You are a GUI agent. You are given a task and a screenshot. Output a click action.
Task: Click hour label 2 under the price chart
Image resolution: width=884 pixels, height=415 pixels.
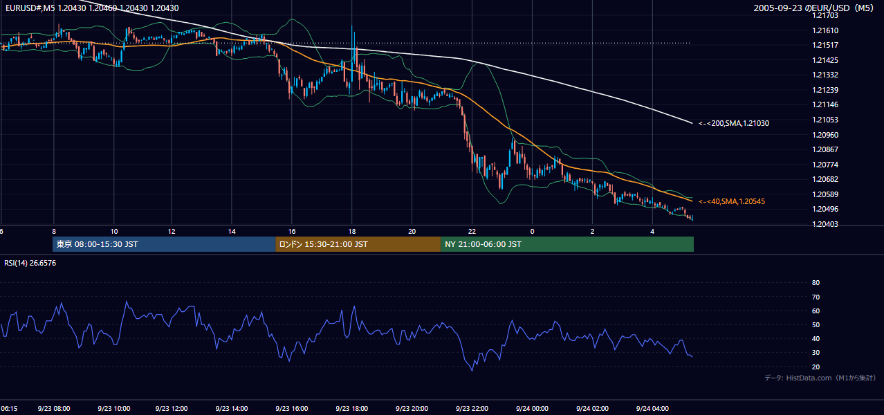(593, 231)
